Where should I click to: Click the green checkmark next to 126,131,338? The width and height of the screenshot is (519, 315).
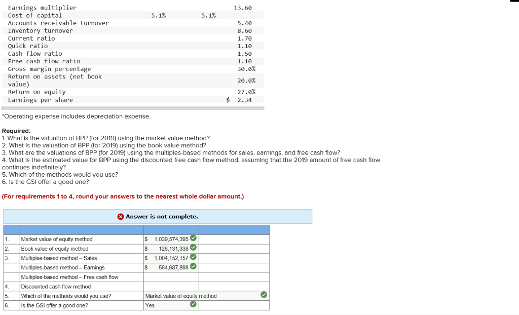(x=193, y=248)
